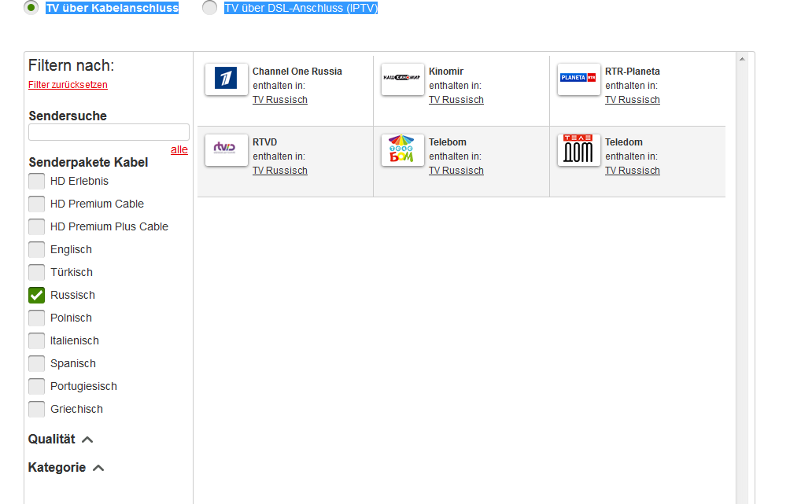This screenshot has width=801, height=504.
Task: Click the Telebom channel logo
Action: [402, 149]
